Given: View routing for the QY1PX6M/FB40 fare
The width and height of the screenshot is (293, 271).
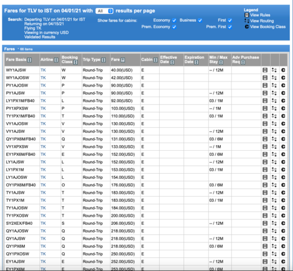Looking at the screenshot, I should pos(274,139).
